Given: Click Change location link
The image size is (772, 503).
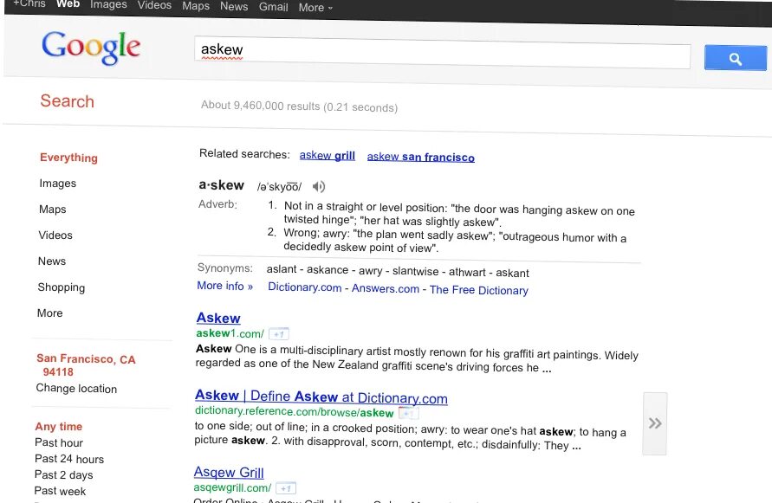Looking at the screenshot, I should point(76,389).
